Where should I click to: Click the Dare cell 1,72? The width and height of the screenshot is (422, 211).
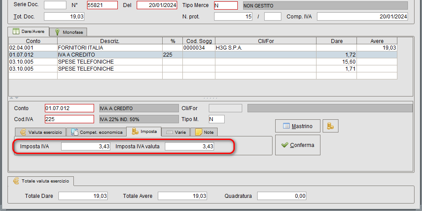point(336,55)
